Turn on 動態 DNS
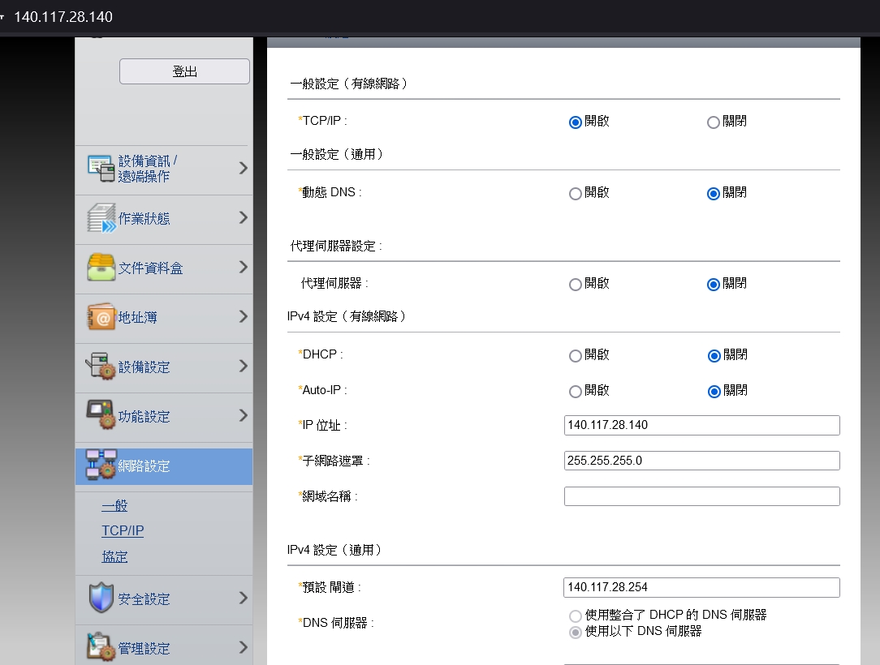The width and height of the screenshot is (880, 665). [x=575, y=194]
